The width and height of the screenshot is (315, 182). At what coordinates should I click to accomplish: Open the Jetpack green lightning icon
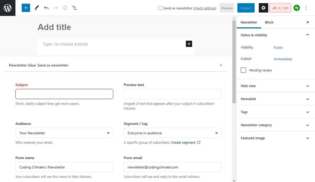click(297, 8)
